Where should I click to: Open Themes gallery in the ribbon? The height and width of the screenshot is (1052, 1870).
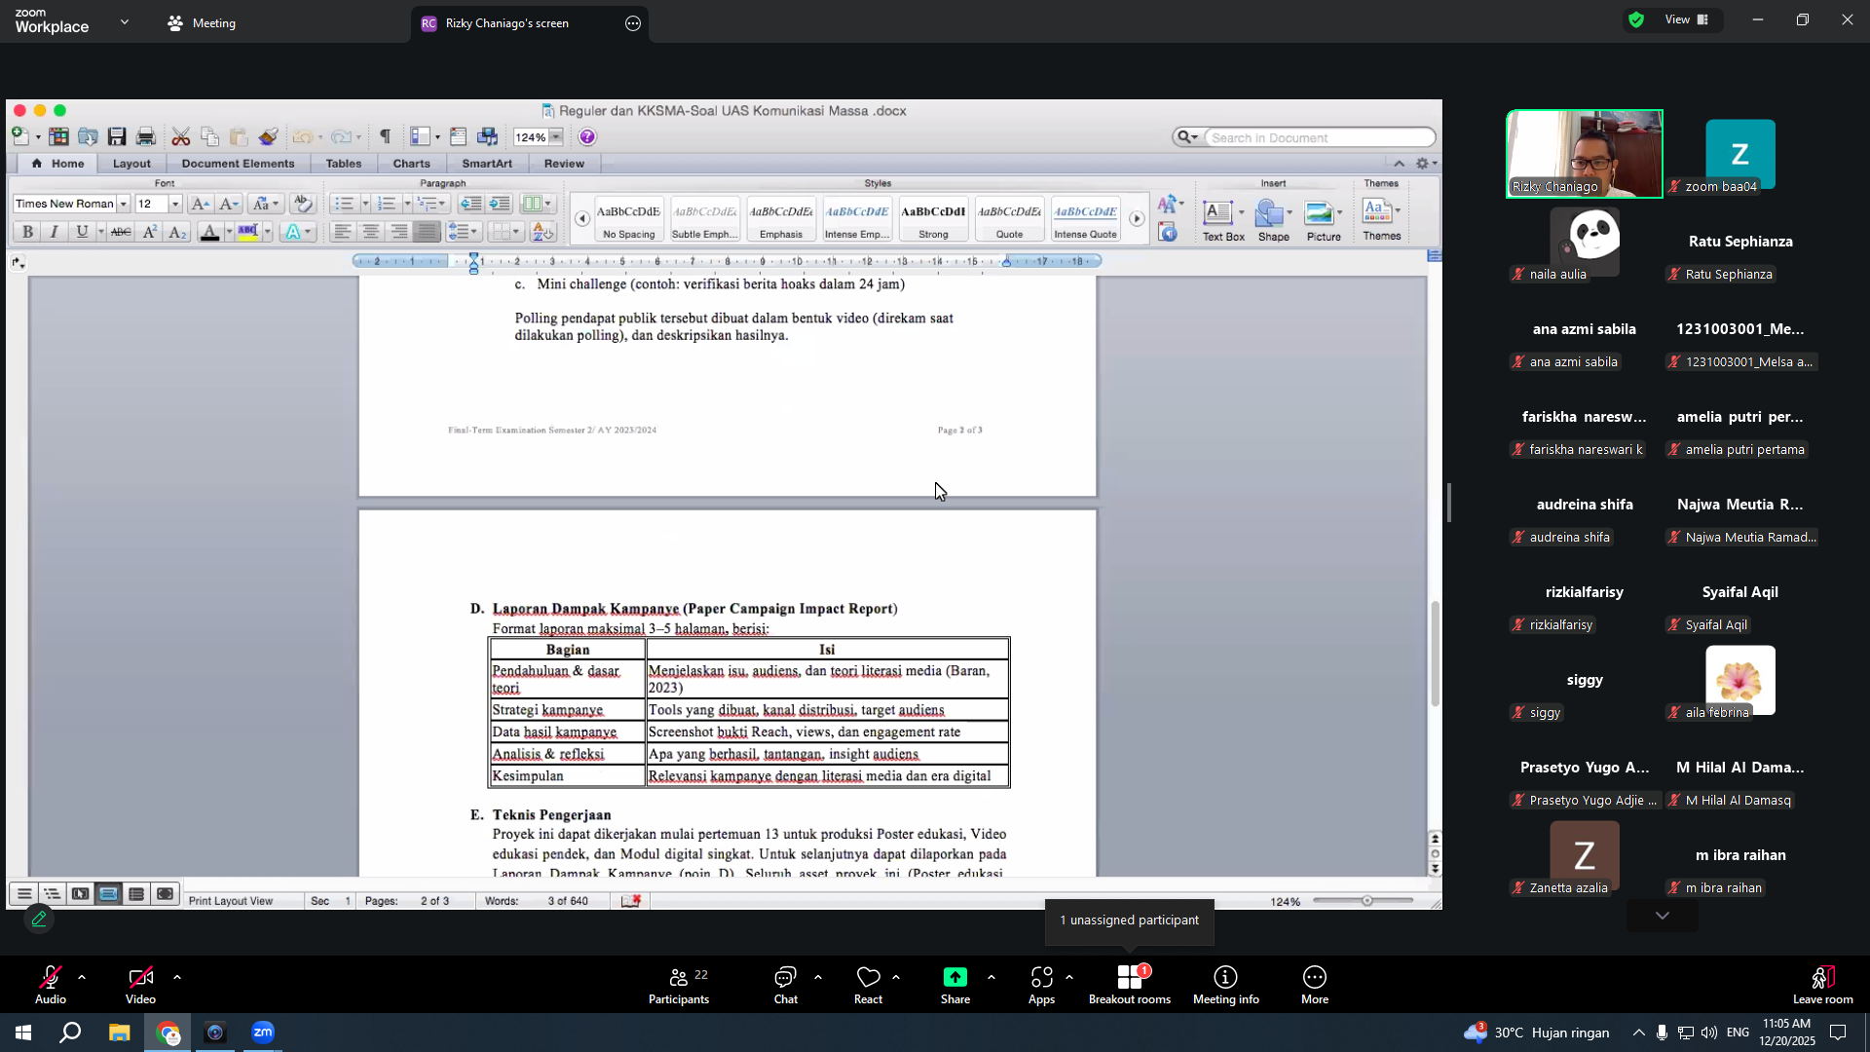tap(1382, 219)
